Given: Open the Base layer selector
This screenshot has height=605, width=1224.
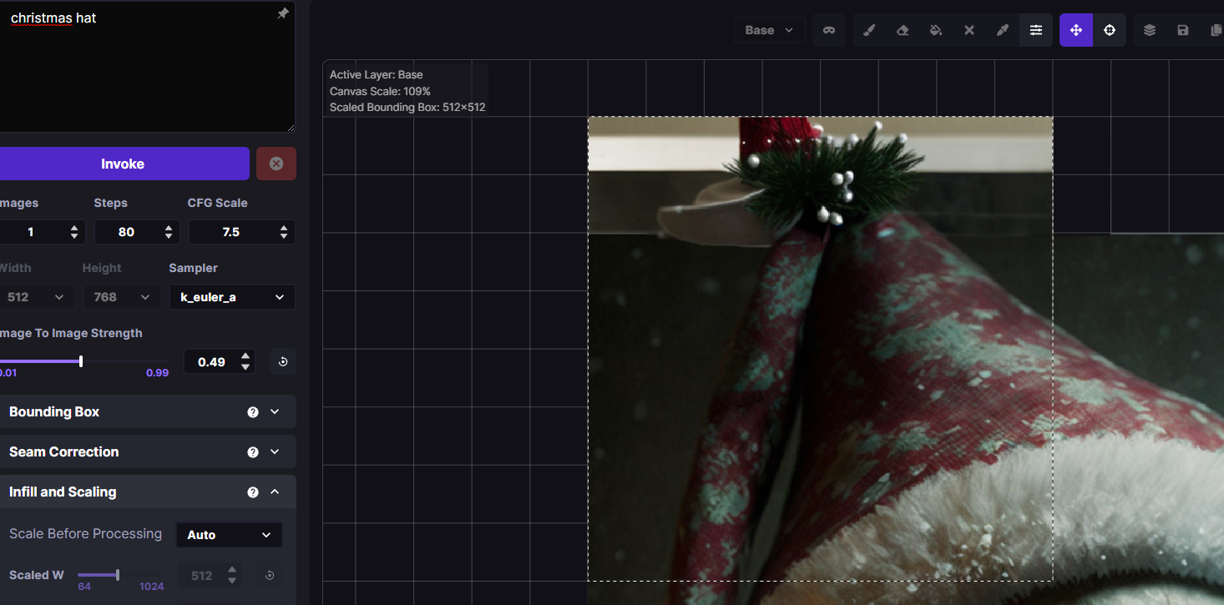Looking at the screenshot, I should (x=769, y=29).
